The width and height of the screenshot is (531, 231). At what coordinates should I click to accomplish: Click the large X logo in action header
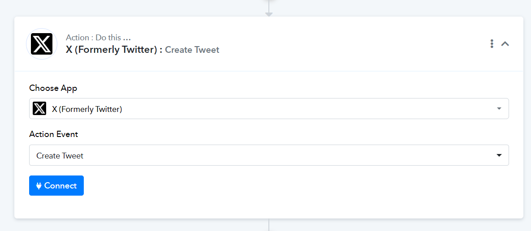click(42, 44)
